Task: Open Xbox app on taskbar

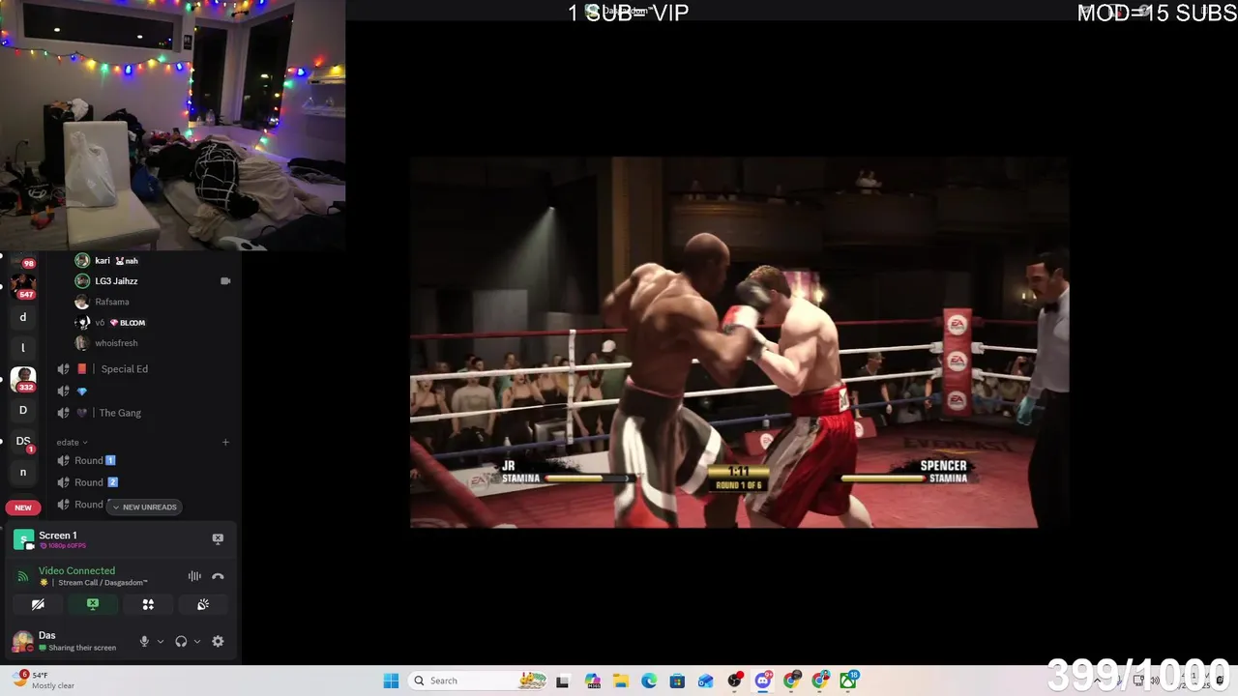Action: point(848,681)
